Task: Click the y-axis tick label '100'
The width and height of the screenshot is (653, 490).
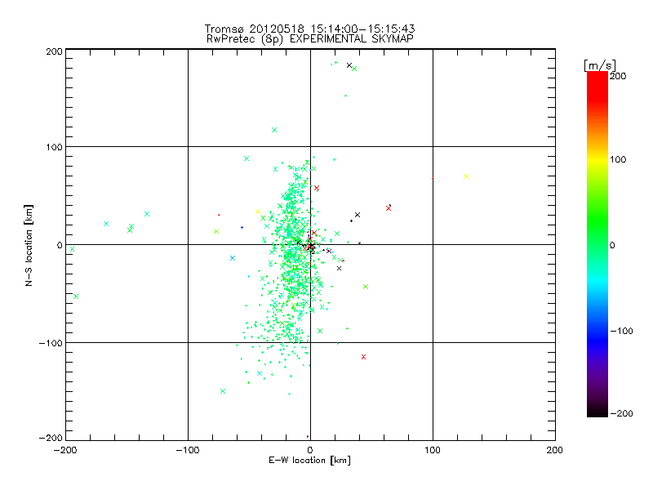Action: pyautogui.click(x=54, y=147)
